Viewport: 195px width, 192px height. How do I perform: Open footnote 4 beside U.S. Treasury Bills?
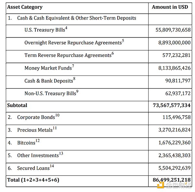click(66, 28)
